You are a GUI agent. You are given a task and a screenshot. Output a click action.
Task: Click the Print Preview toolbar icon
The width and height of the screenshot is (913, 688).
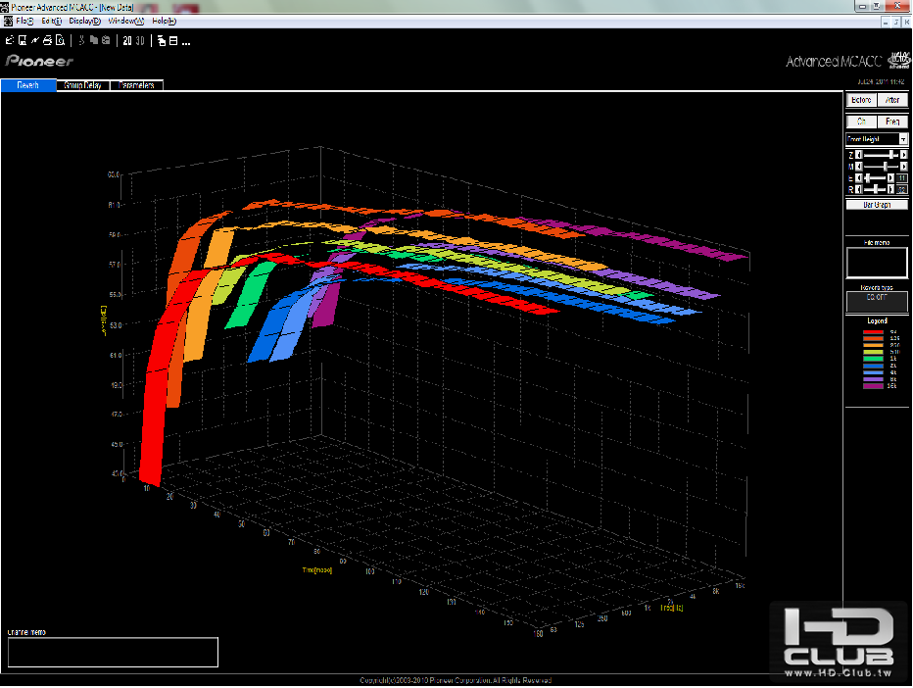tap(60, 40)
